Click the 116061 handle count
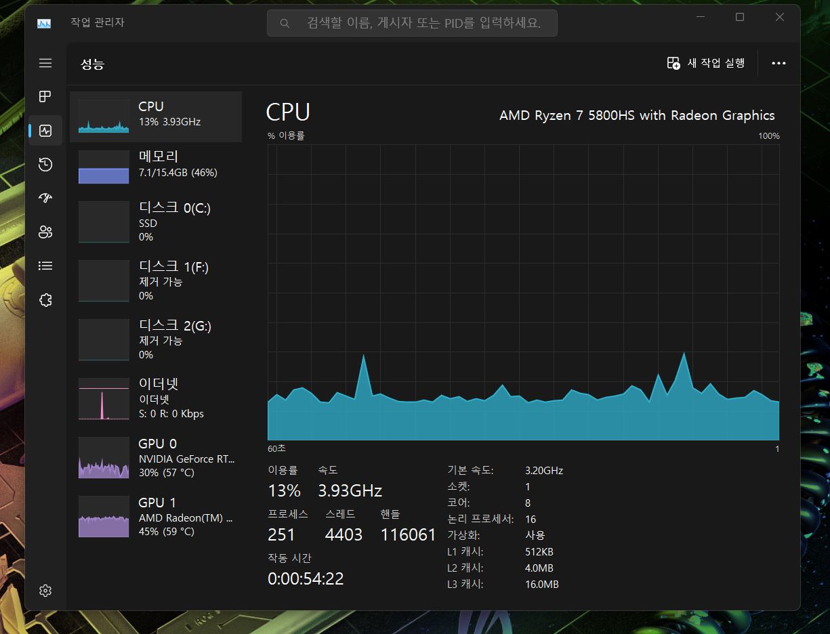This screenshot has height=634, width=830. click(409, 534)
